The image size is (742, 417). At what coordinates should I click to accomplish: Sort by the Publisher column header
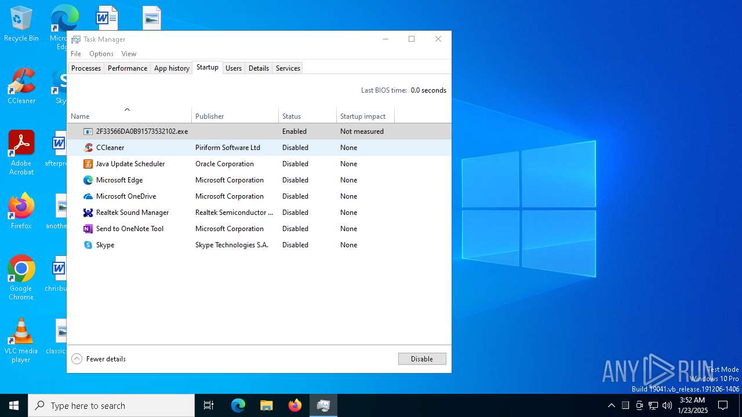235,116
